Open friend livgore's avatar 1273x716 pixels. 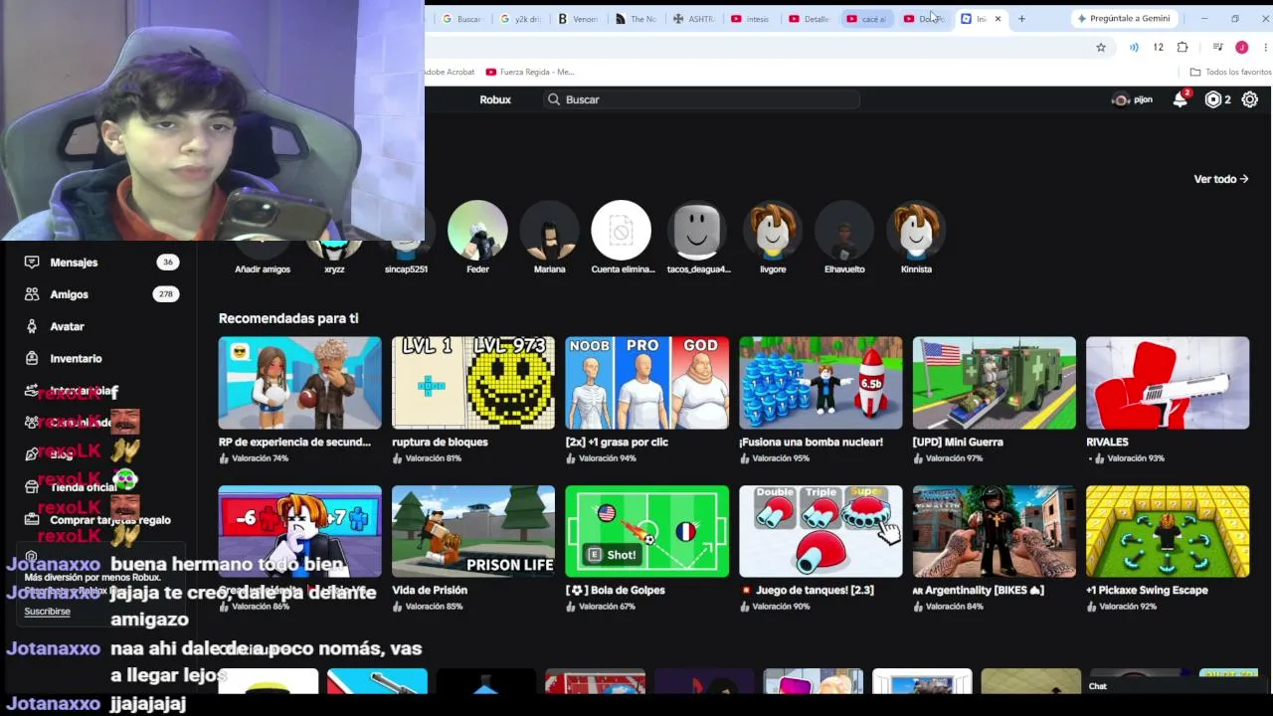click(773, 231)
